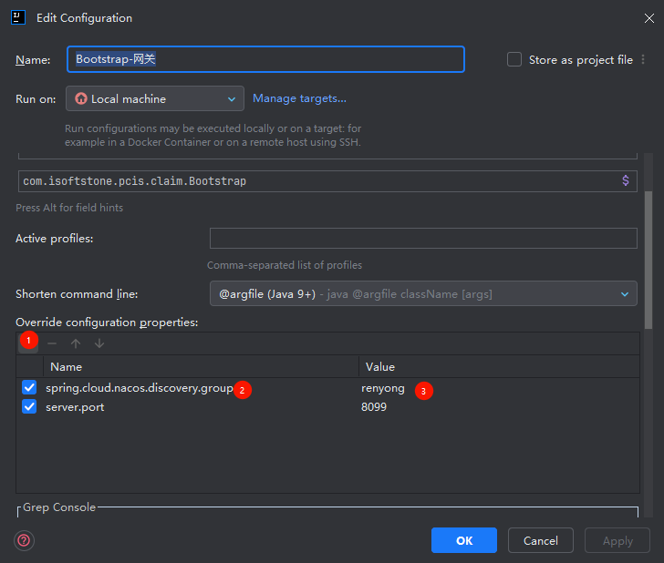Click the Cancel button
The width and height of the screenshot is (664, 563).
[540, 540]
